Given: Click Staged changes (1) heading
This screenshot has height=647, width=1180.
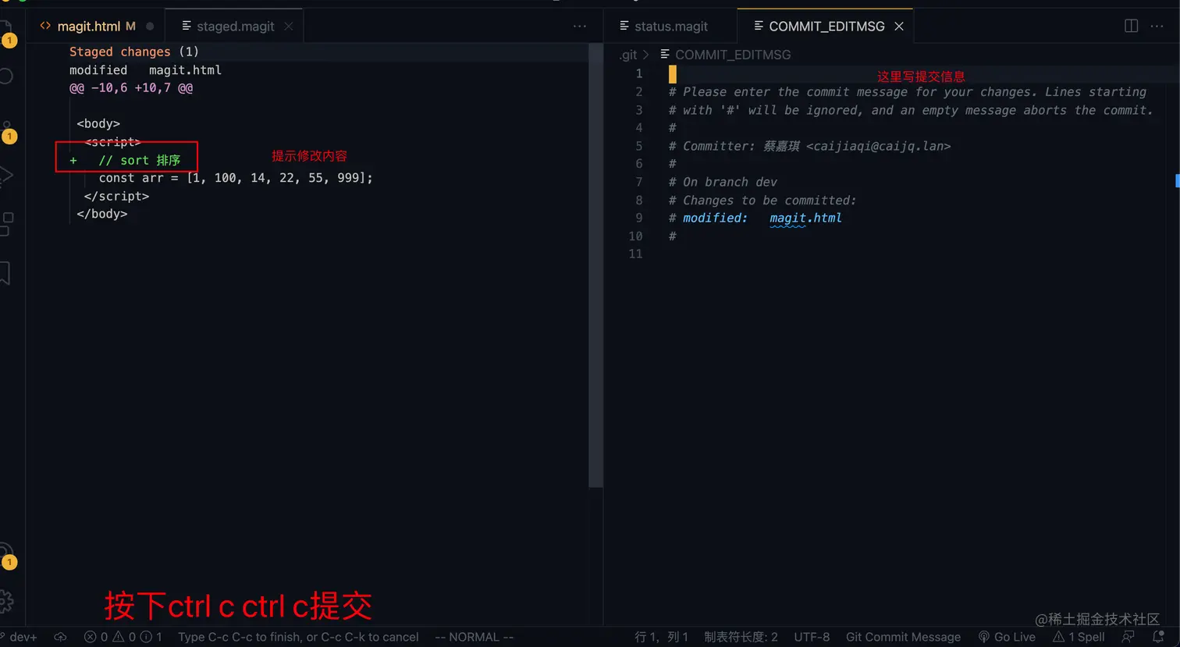Looking at the screenshot, I should [134, 52].
